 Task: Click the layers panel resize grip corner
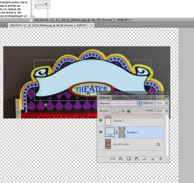point(167,160)
